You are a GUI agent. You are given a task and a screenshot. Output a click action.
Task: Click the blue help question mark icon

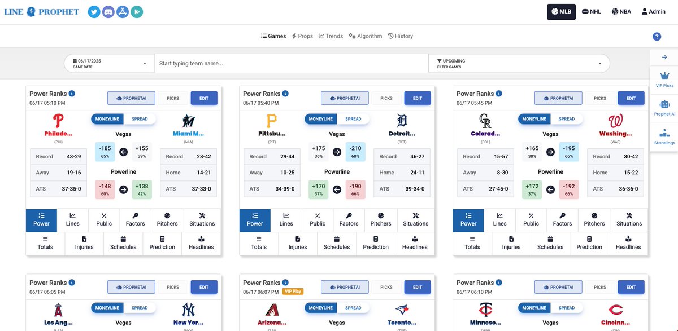click(657, 37)
